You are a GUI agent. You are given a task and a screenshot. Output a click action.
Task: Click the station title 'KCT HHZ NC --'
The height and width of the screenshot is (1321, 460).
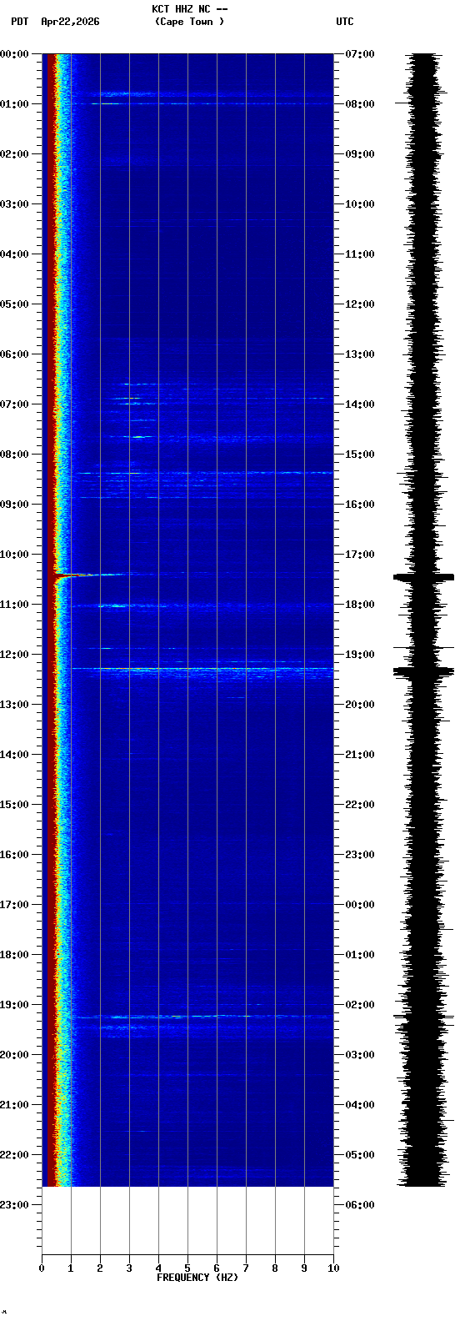click(189, 9)
